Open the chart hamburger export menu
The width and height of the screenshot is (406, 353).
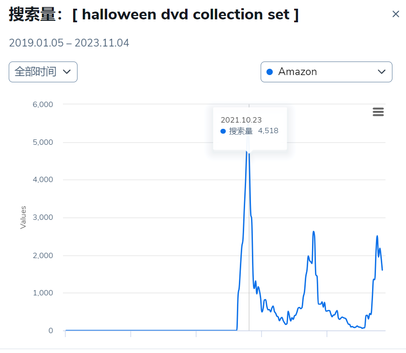tap(378, 112)
